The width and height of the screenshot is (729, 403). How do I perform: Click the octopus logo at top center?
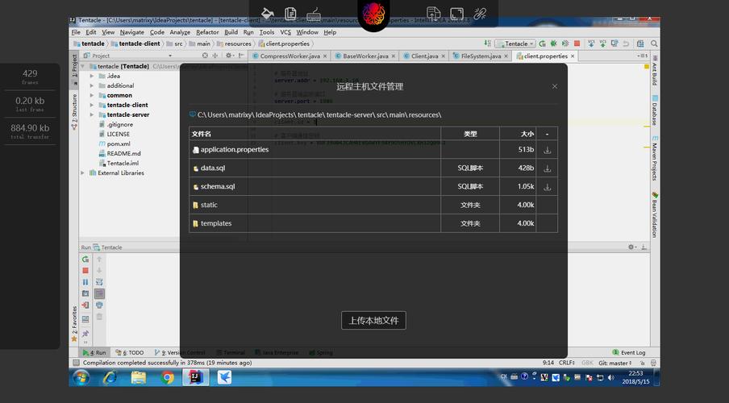[374, 15]
